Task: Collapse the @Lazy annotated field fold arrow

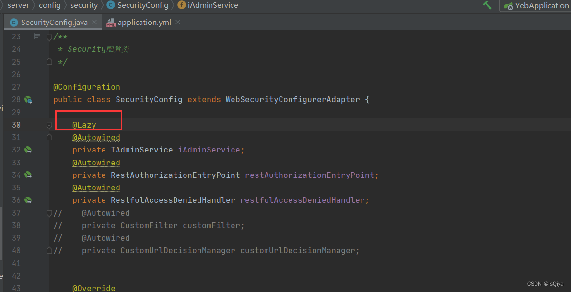Action: pos(49,124)
